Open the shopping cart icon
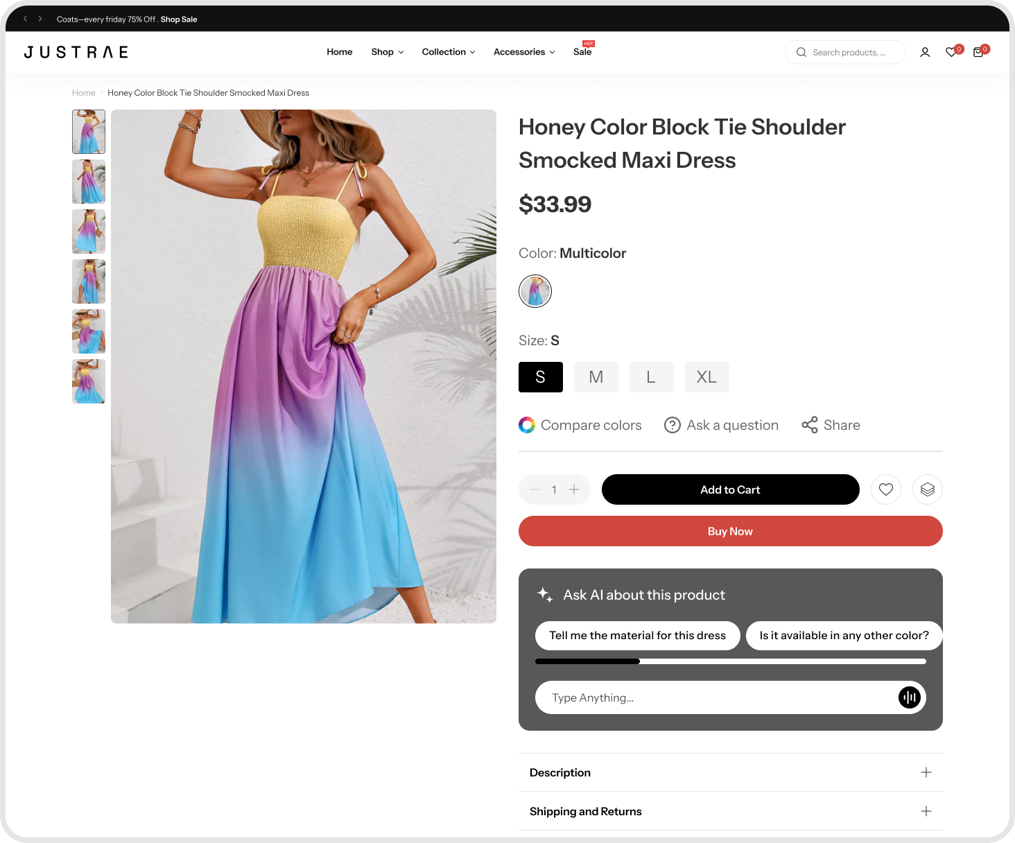 tap(978, 52)
